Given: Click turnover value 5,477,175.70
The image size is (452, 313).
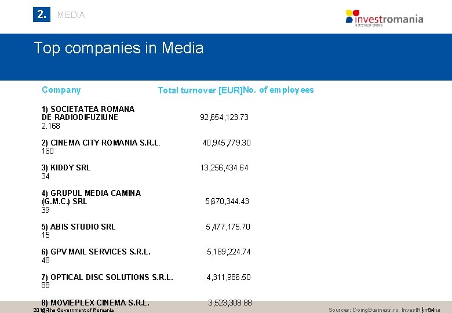Looking at the screenshot, I should (x=228, y=227).
